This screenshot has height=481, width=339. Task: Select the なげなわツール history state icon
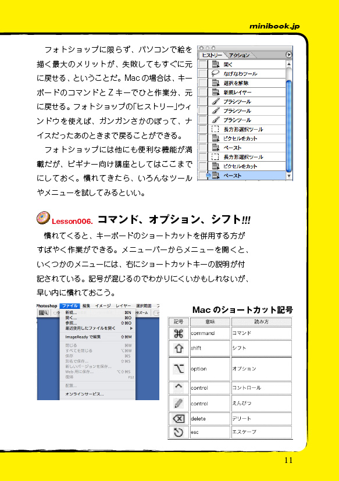(x=216, y=74)
